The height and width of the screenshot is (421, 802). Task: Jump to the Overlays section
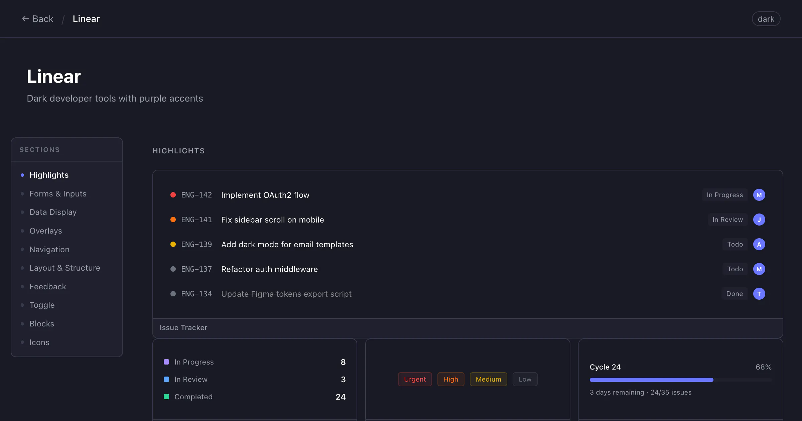click(x=46, y=231)
